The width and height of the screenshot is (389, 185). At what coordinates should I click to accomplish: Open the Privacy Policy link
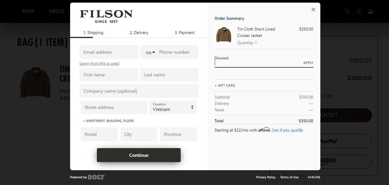[x=266, y=177]
